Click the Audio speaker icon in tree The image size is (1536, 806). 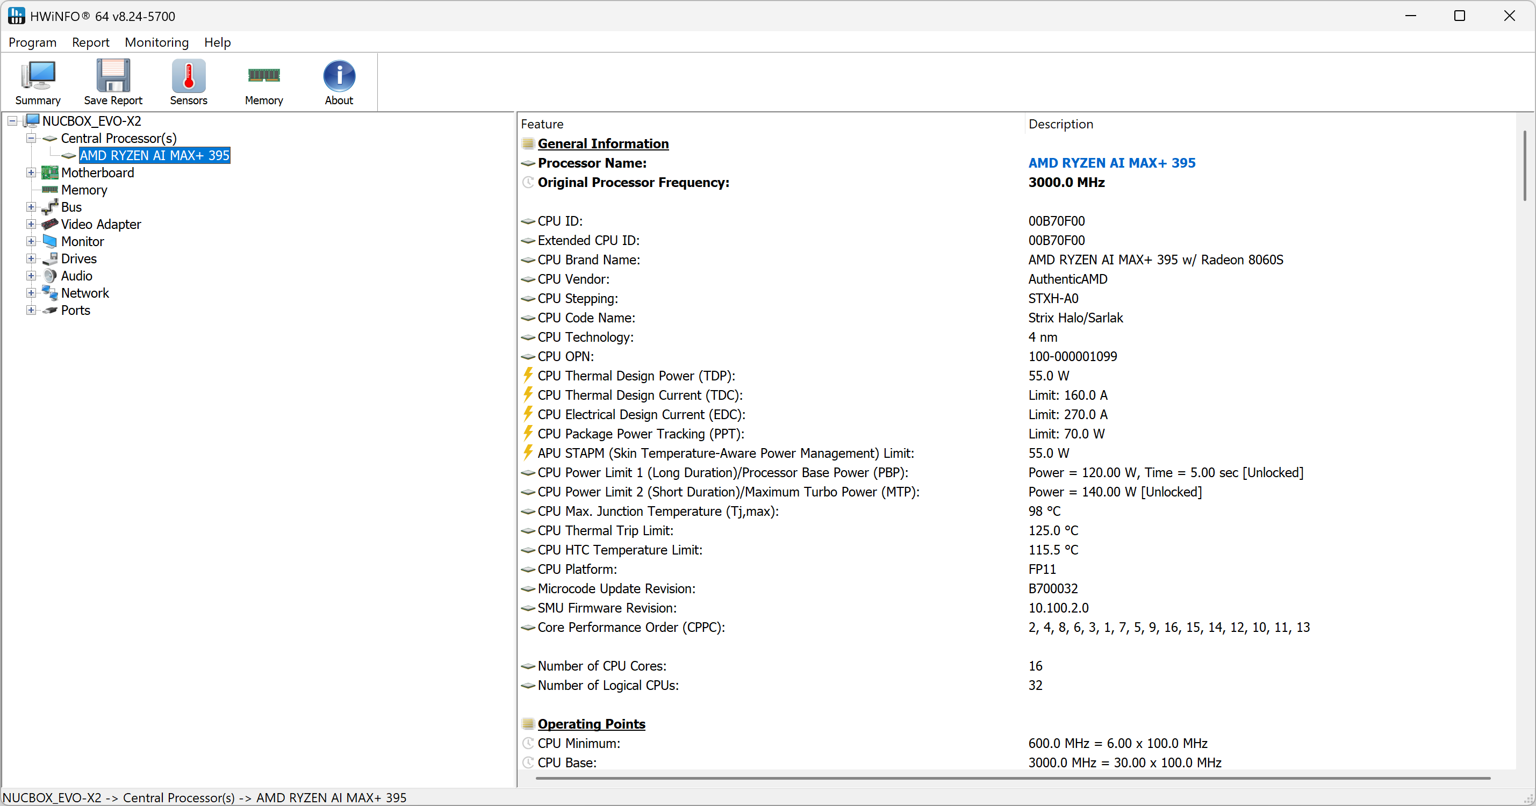pyautogui.click(x=50, y=276)
